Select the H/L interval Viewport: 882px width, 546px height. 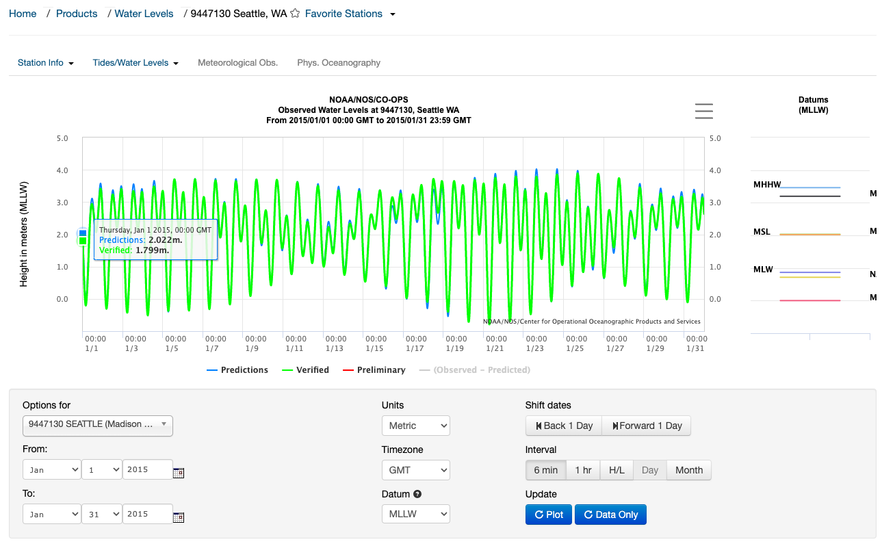pos(617,470)
